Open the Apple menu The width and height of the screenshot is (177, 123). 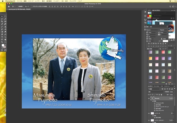click(x=3, y=1)
